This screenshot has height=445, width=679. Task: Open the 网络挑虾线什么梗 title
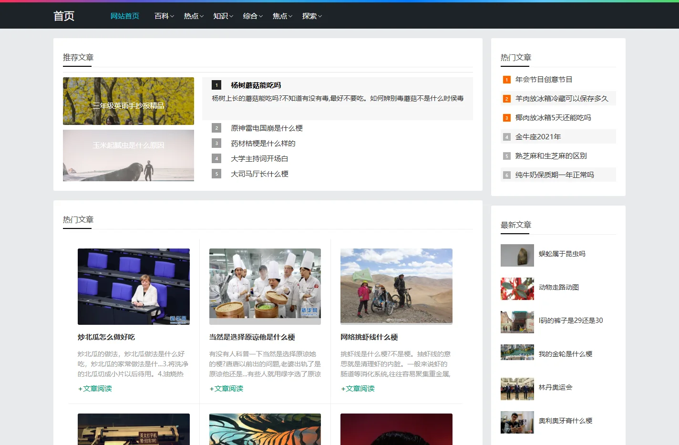[x=369, y=337]
